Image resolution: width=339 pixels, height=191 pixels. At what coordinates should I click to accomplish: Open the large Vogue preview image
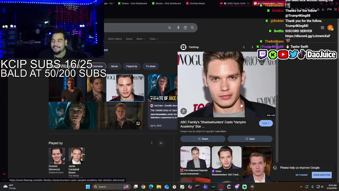coord(226,84)
